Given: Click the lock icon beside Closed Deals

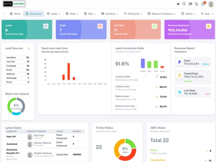Looking at the screenshot, I should 179,75.
